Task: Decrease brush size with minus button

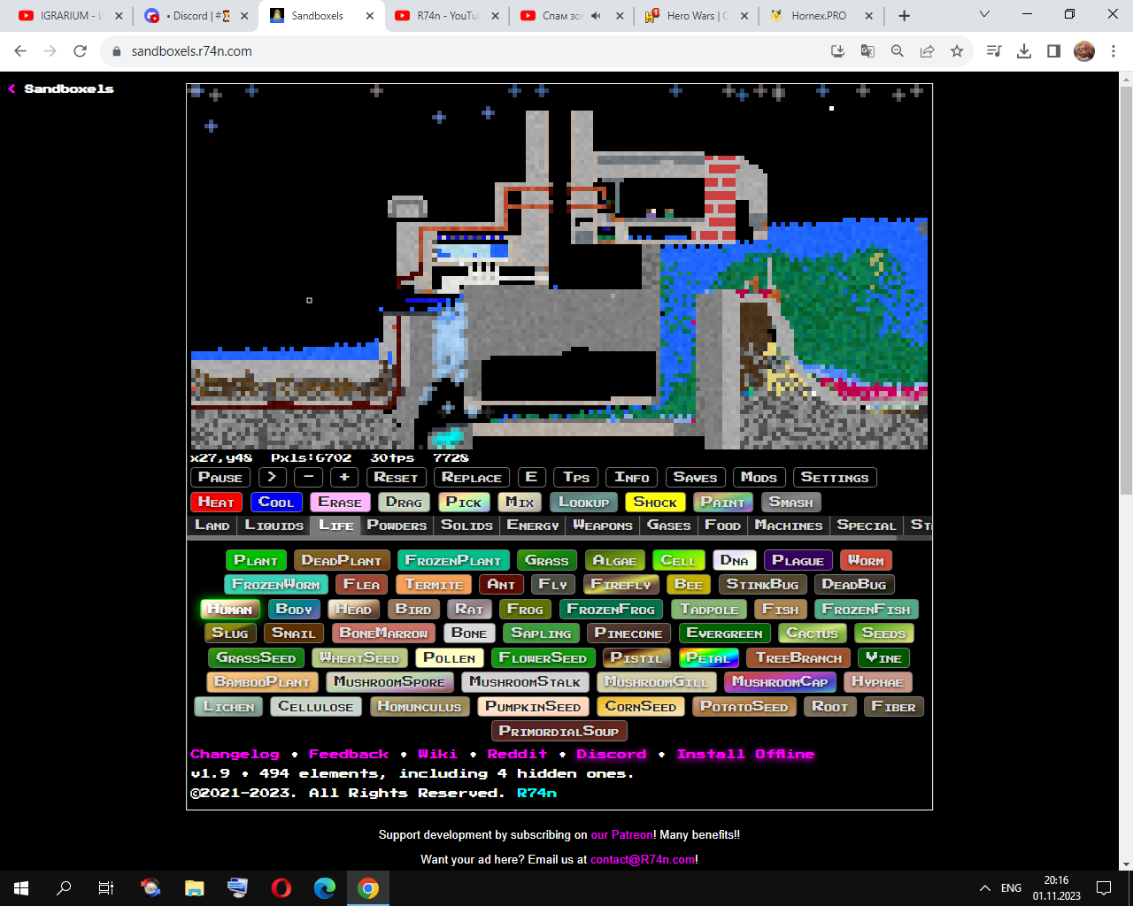Action: [x=308, y=478]
